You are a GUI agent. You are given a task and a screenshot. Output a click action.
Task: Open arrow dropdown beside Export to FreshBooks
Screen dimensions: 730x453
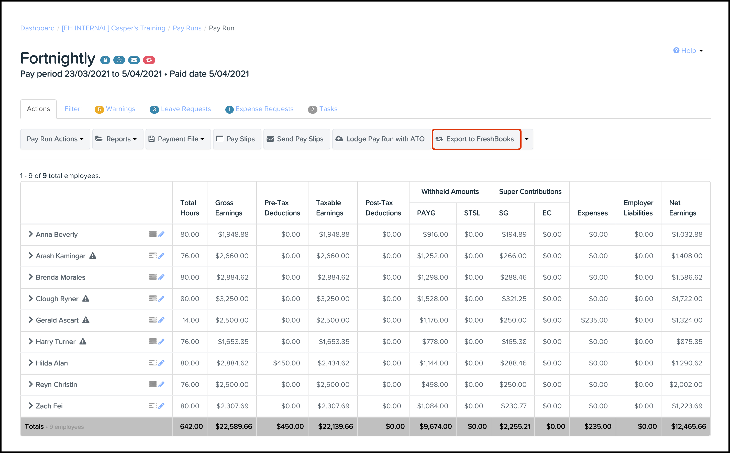click(527, 139)
